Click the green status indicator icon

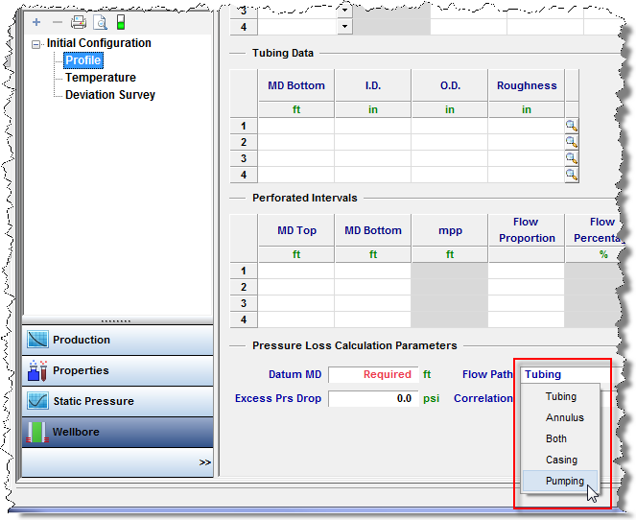(x=121, y=21)
